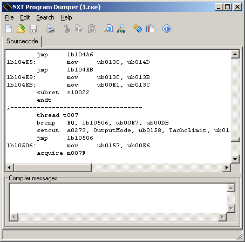Click the source code horizontal scrollbar thumb
This screenshot has width=245, height=242.
(53, 168)
